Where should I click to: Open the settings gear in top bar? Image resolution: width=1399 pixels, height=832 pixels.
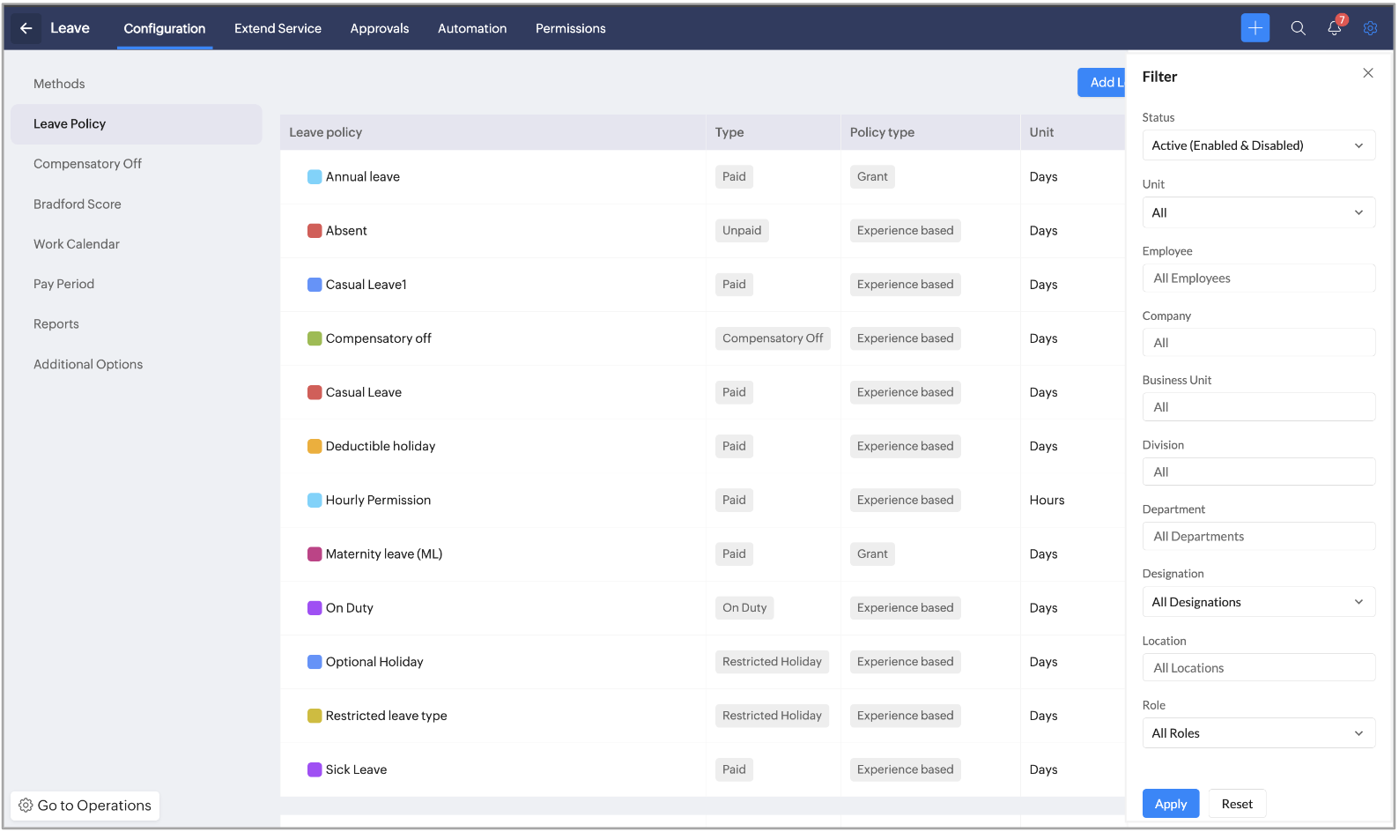tap(1370, 28)
